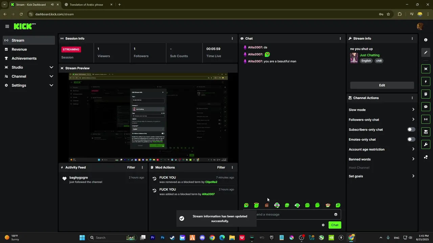Click the browser address bar URL
The width and height of the screenshot is (433, 243).
[x=54, y=14]
